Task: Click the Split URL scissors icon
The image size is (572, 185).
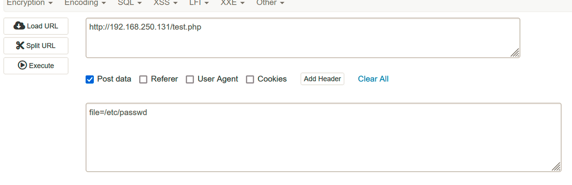Action: tap(20, 45)
